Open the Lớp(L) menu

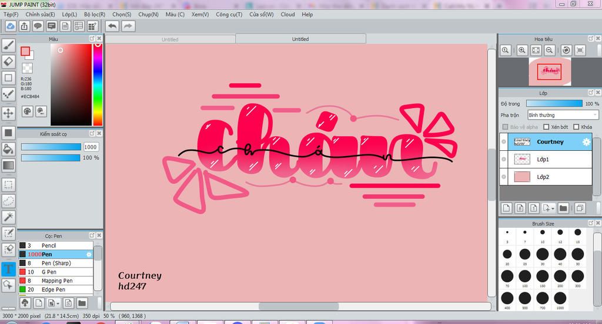[69, 14]
